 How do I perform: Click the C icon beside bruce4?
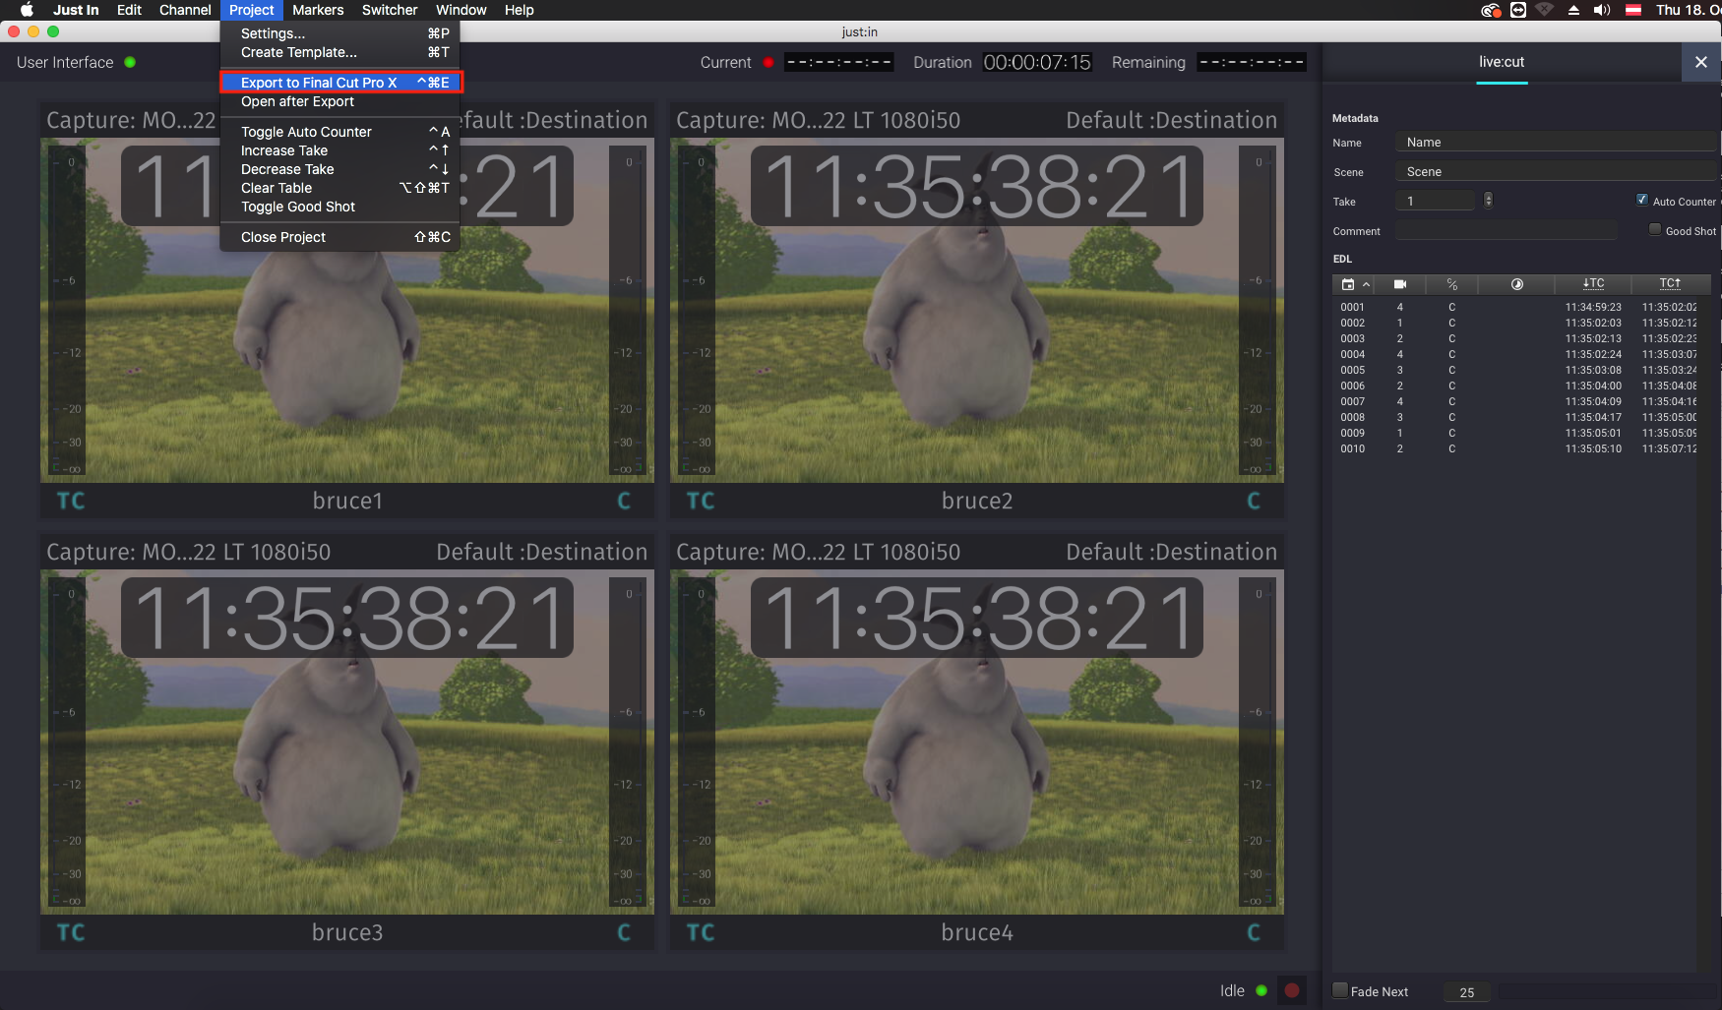(x=1254, y=933)
